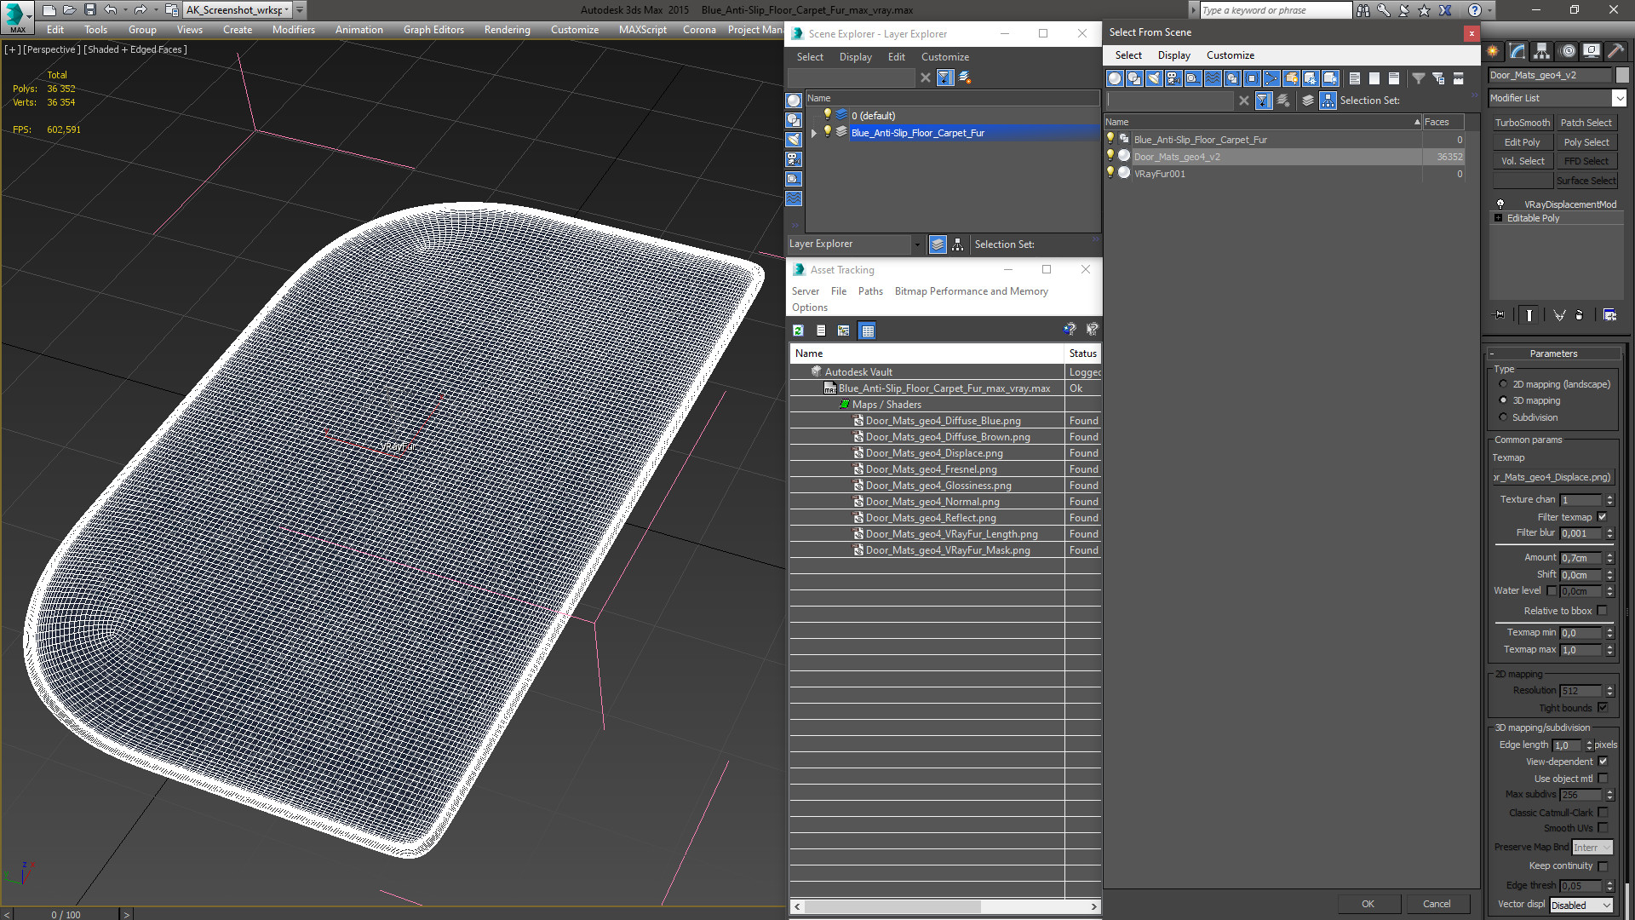
Task: Click Edit Poly modifier button
Action: point(1523,142)
